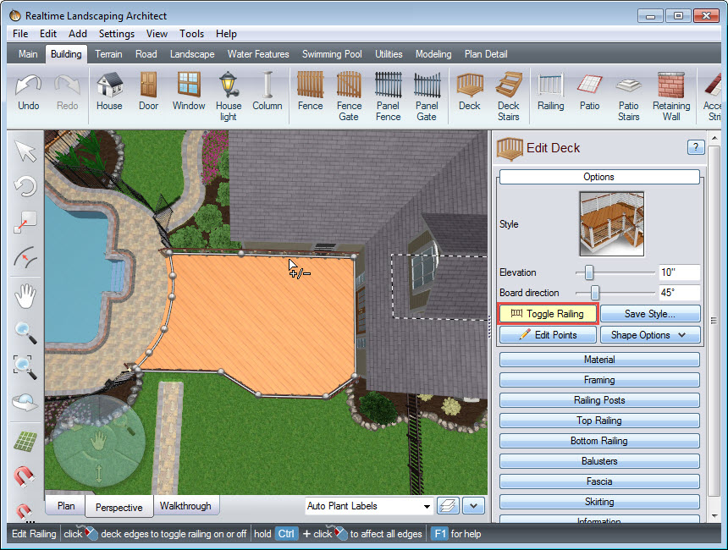Toggle the grid display icon
The image size is (728, 550).
click(25, 442)
